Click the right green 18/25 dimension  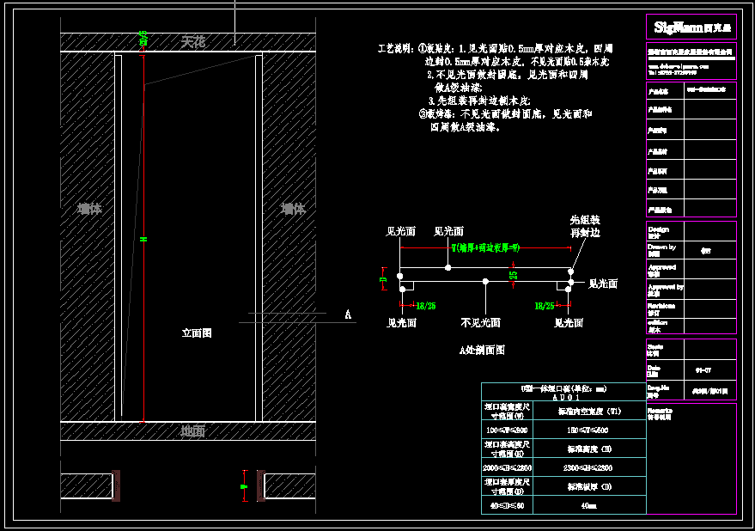click(545, 305)
